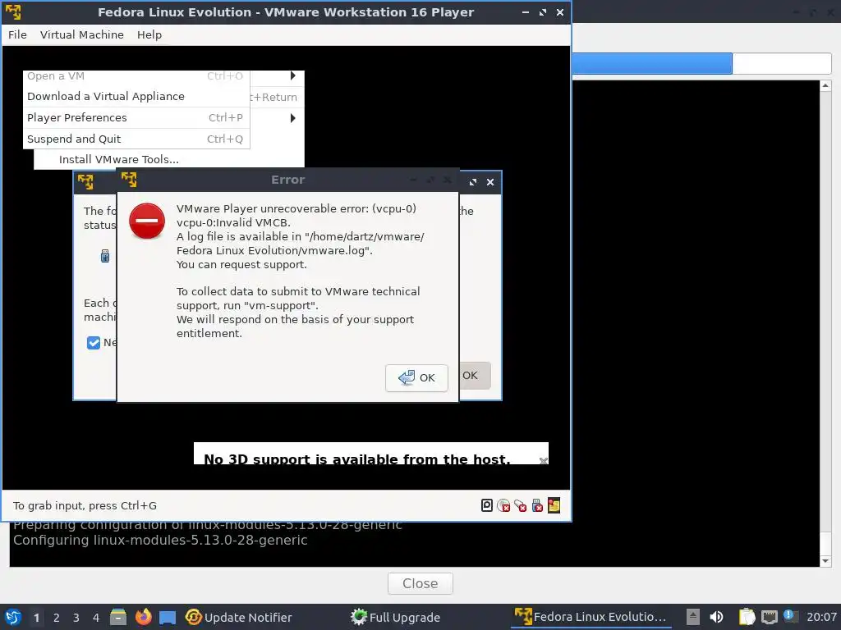The image size is (841, 630).
Task: Click the 'You can request support.' text
Action: click(x=242, y=265)
